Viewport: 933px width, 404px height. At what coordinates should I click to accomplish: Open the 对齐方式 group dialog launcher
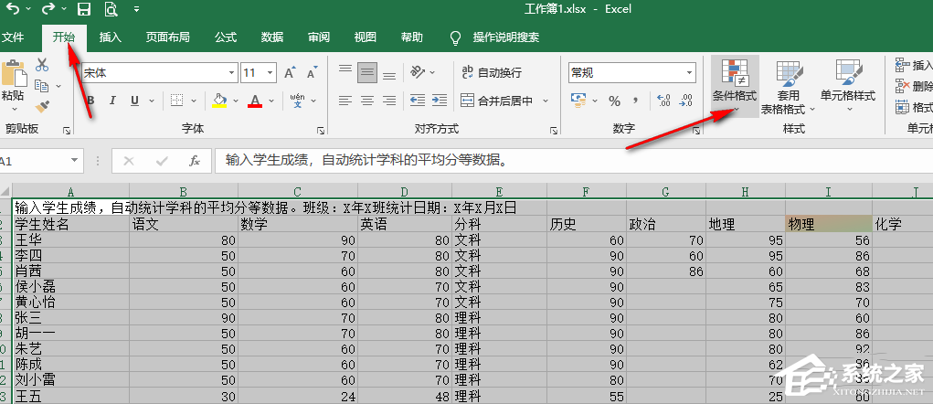[554, 131]
